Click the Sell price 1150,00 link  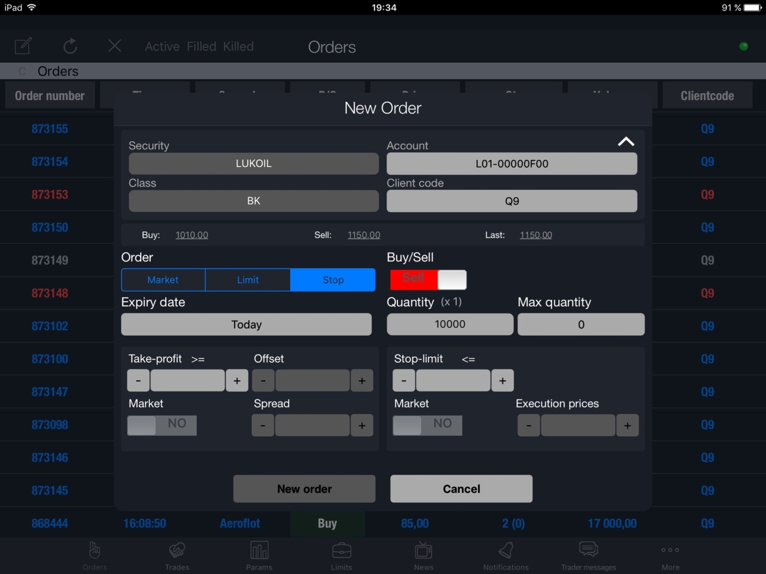click(x=364, y=235)
